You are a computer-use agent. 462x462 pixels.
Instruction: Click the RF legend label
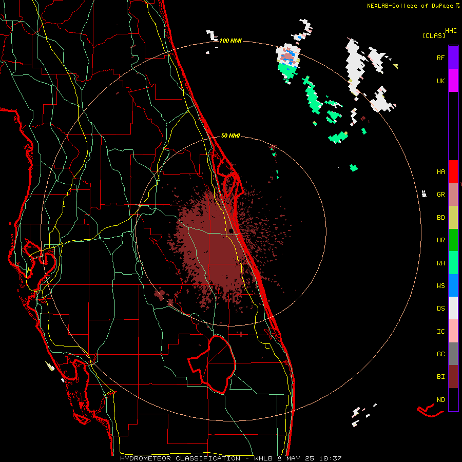pyautogui.click(x=440, y=57)
